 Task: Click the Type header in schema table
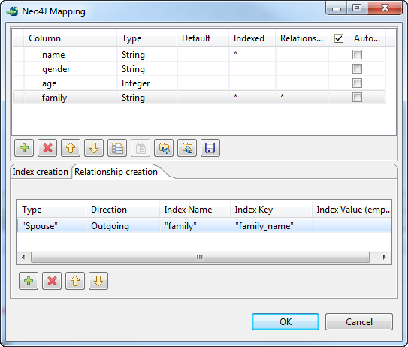coord(147,38)
